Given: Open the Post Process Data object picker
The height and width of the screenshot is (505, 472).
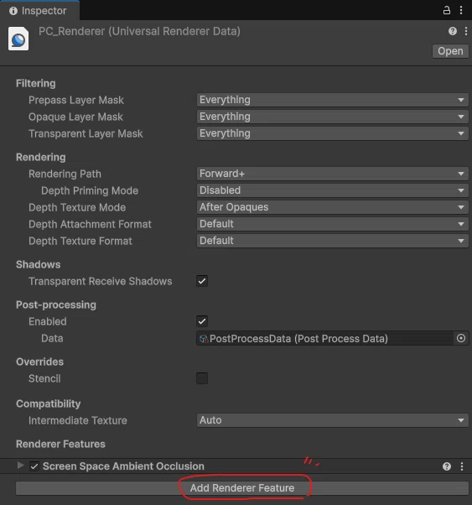Looking at the screenshot, I should coord(461,338).
